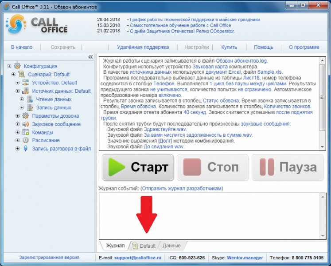This screenshot has width=331, height=266.
Task: Expand Запись разговора в файл node
Action: (x=18, y=149)
